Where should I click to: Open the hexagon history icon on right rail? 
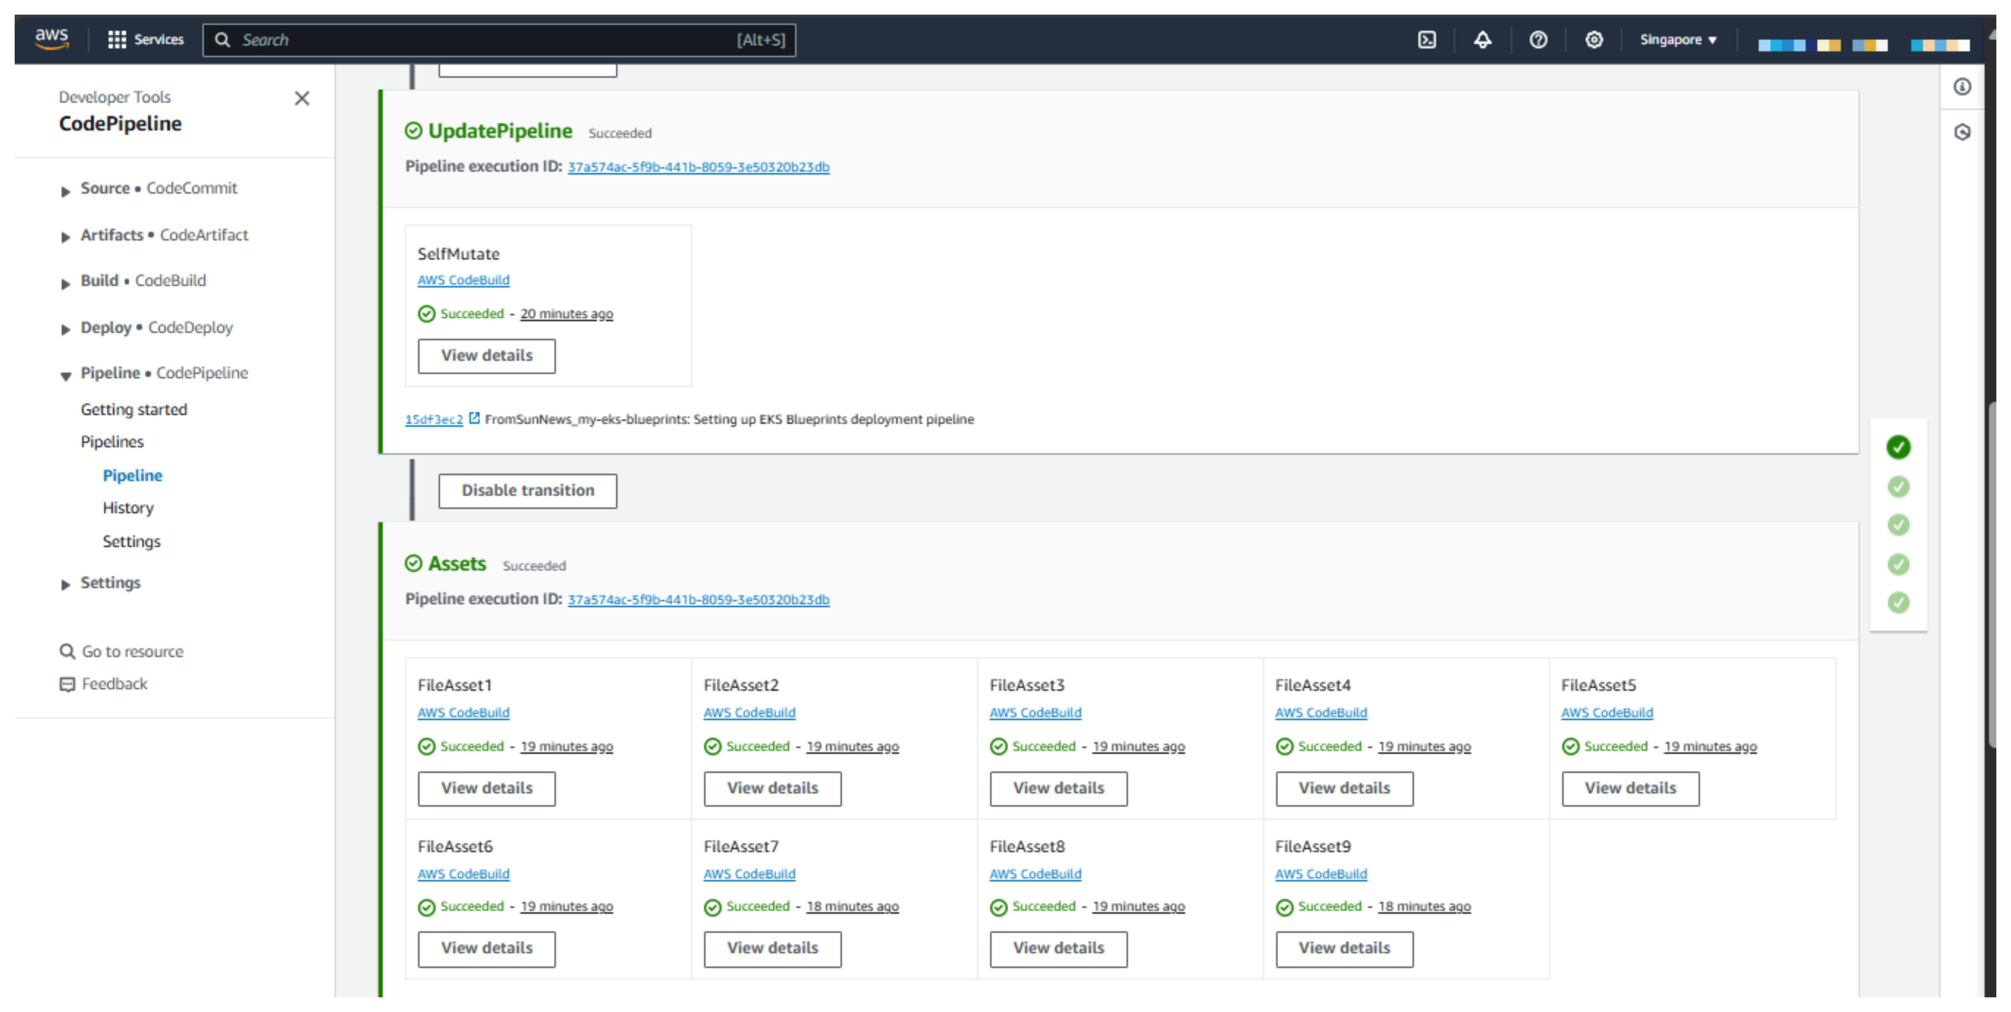tap(1962, 132)
